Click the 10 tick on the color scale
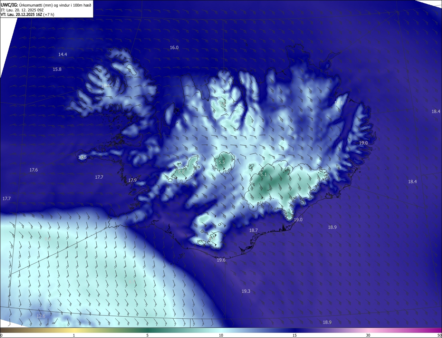 tap(221, 335)
